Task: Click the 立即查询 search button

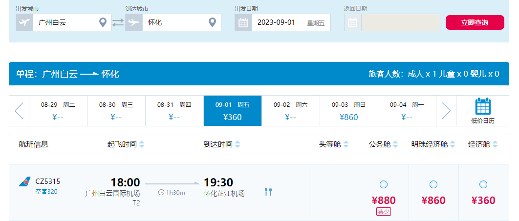Action: [475, 22]
